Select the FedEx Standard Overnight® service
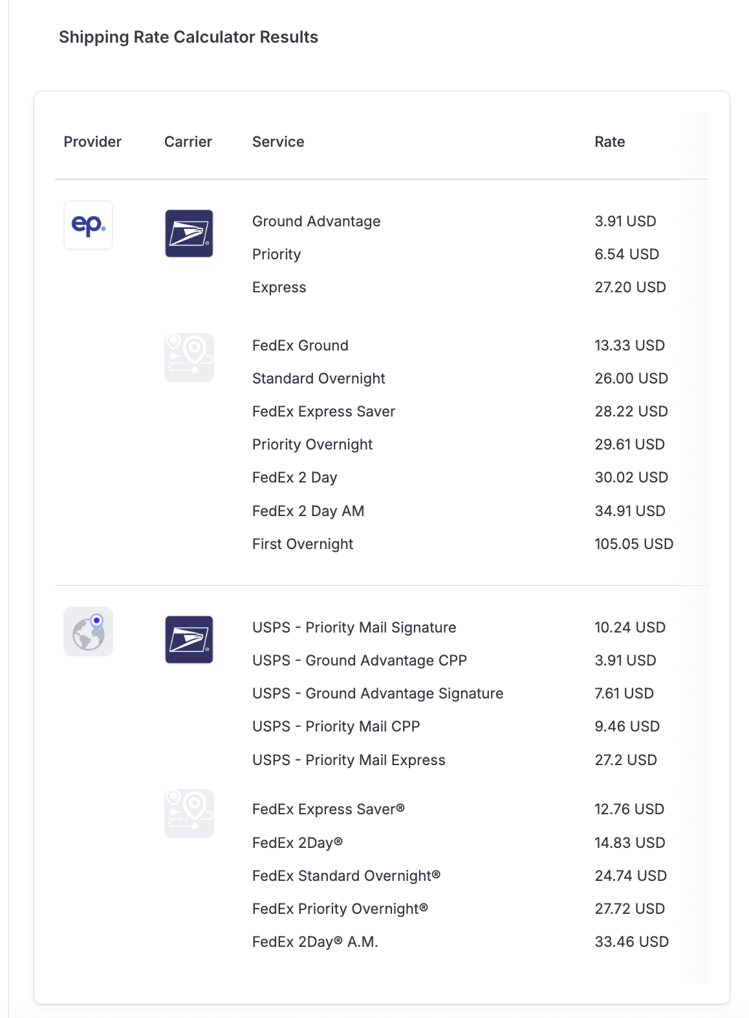 [347, 876]
